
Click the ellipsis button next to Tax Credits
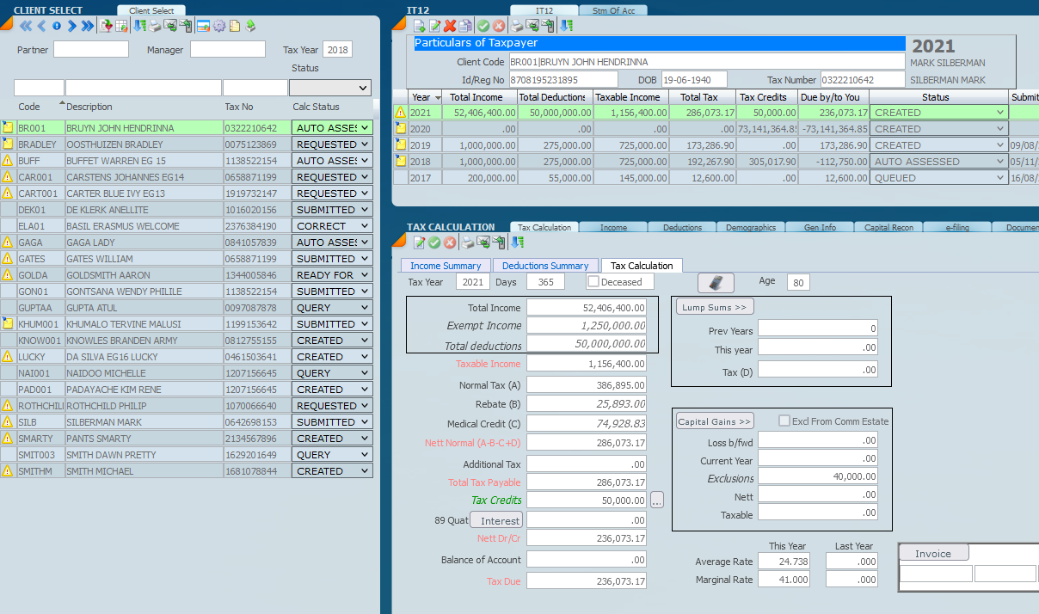[657, 500]
